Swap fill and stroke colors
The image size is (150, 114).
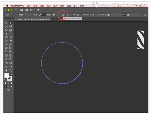tap(11, 74)
